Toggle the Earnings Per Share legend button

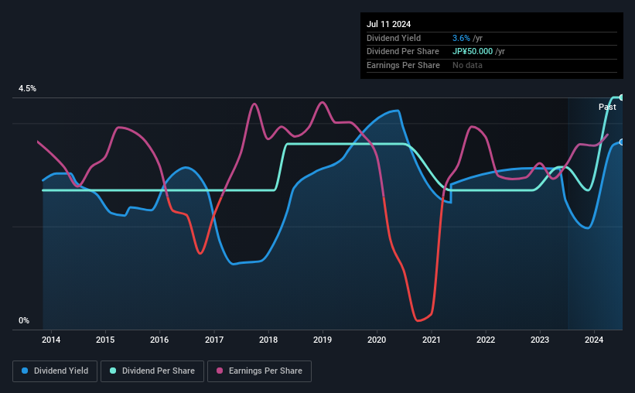point(259,371)
